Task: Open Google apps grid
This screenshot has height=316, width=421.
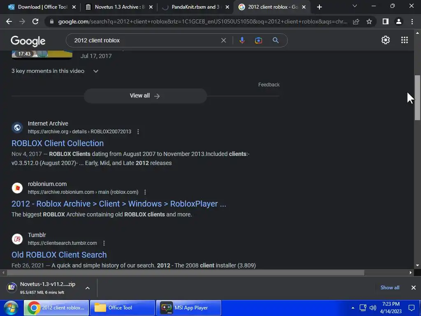Action: pyautogui.click(x=405, y=40)
